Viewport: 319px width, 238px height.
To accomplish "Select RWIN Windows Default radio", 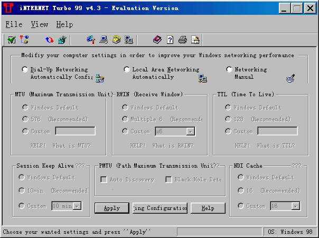I will pos(125,107).
